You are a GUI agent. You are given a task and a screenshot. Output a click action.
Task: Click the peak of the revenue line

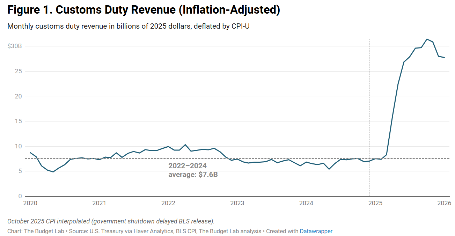[427, 39]
